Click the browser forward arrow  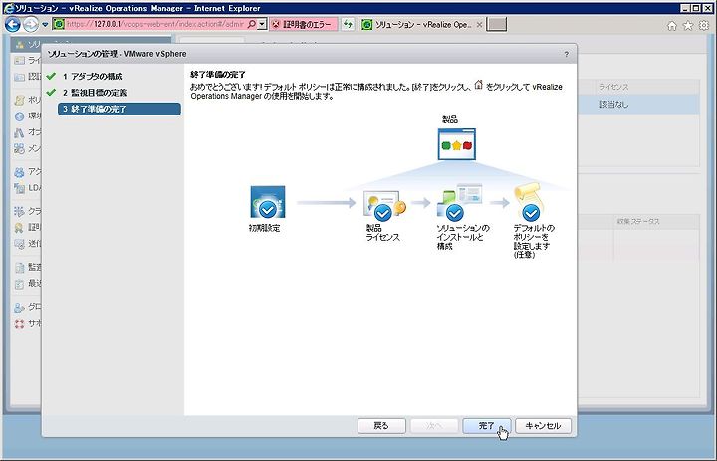pyautogui.click(x=31, y=24)
